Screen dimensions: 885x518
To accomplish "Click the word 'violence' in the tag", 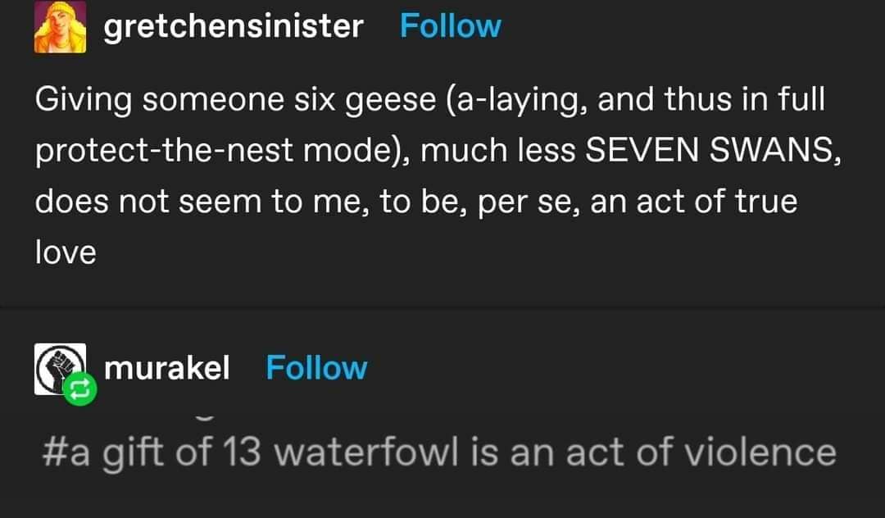I will click(768, 452).
